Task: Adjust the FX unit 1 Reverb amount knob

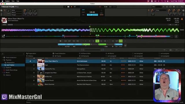Action: tap(30, 11)
